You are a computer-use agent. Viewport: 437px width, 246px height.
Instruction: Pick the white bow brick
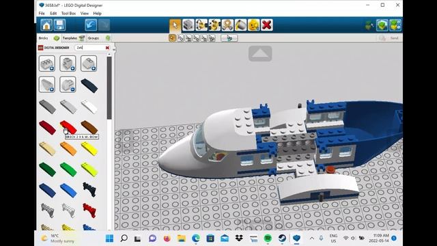[x=89, y=107]
